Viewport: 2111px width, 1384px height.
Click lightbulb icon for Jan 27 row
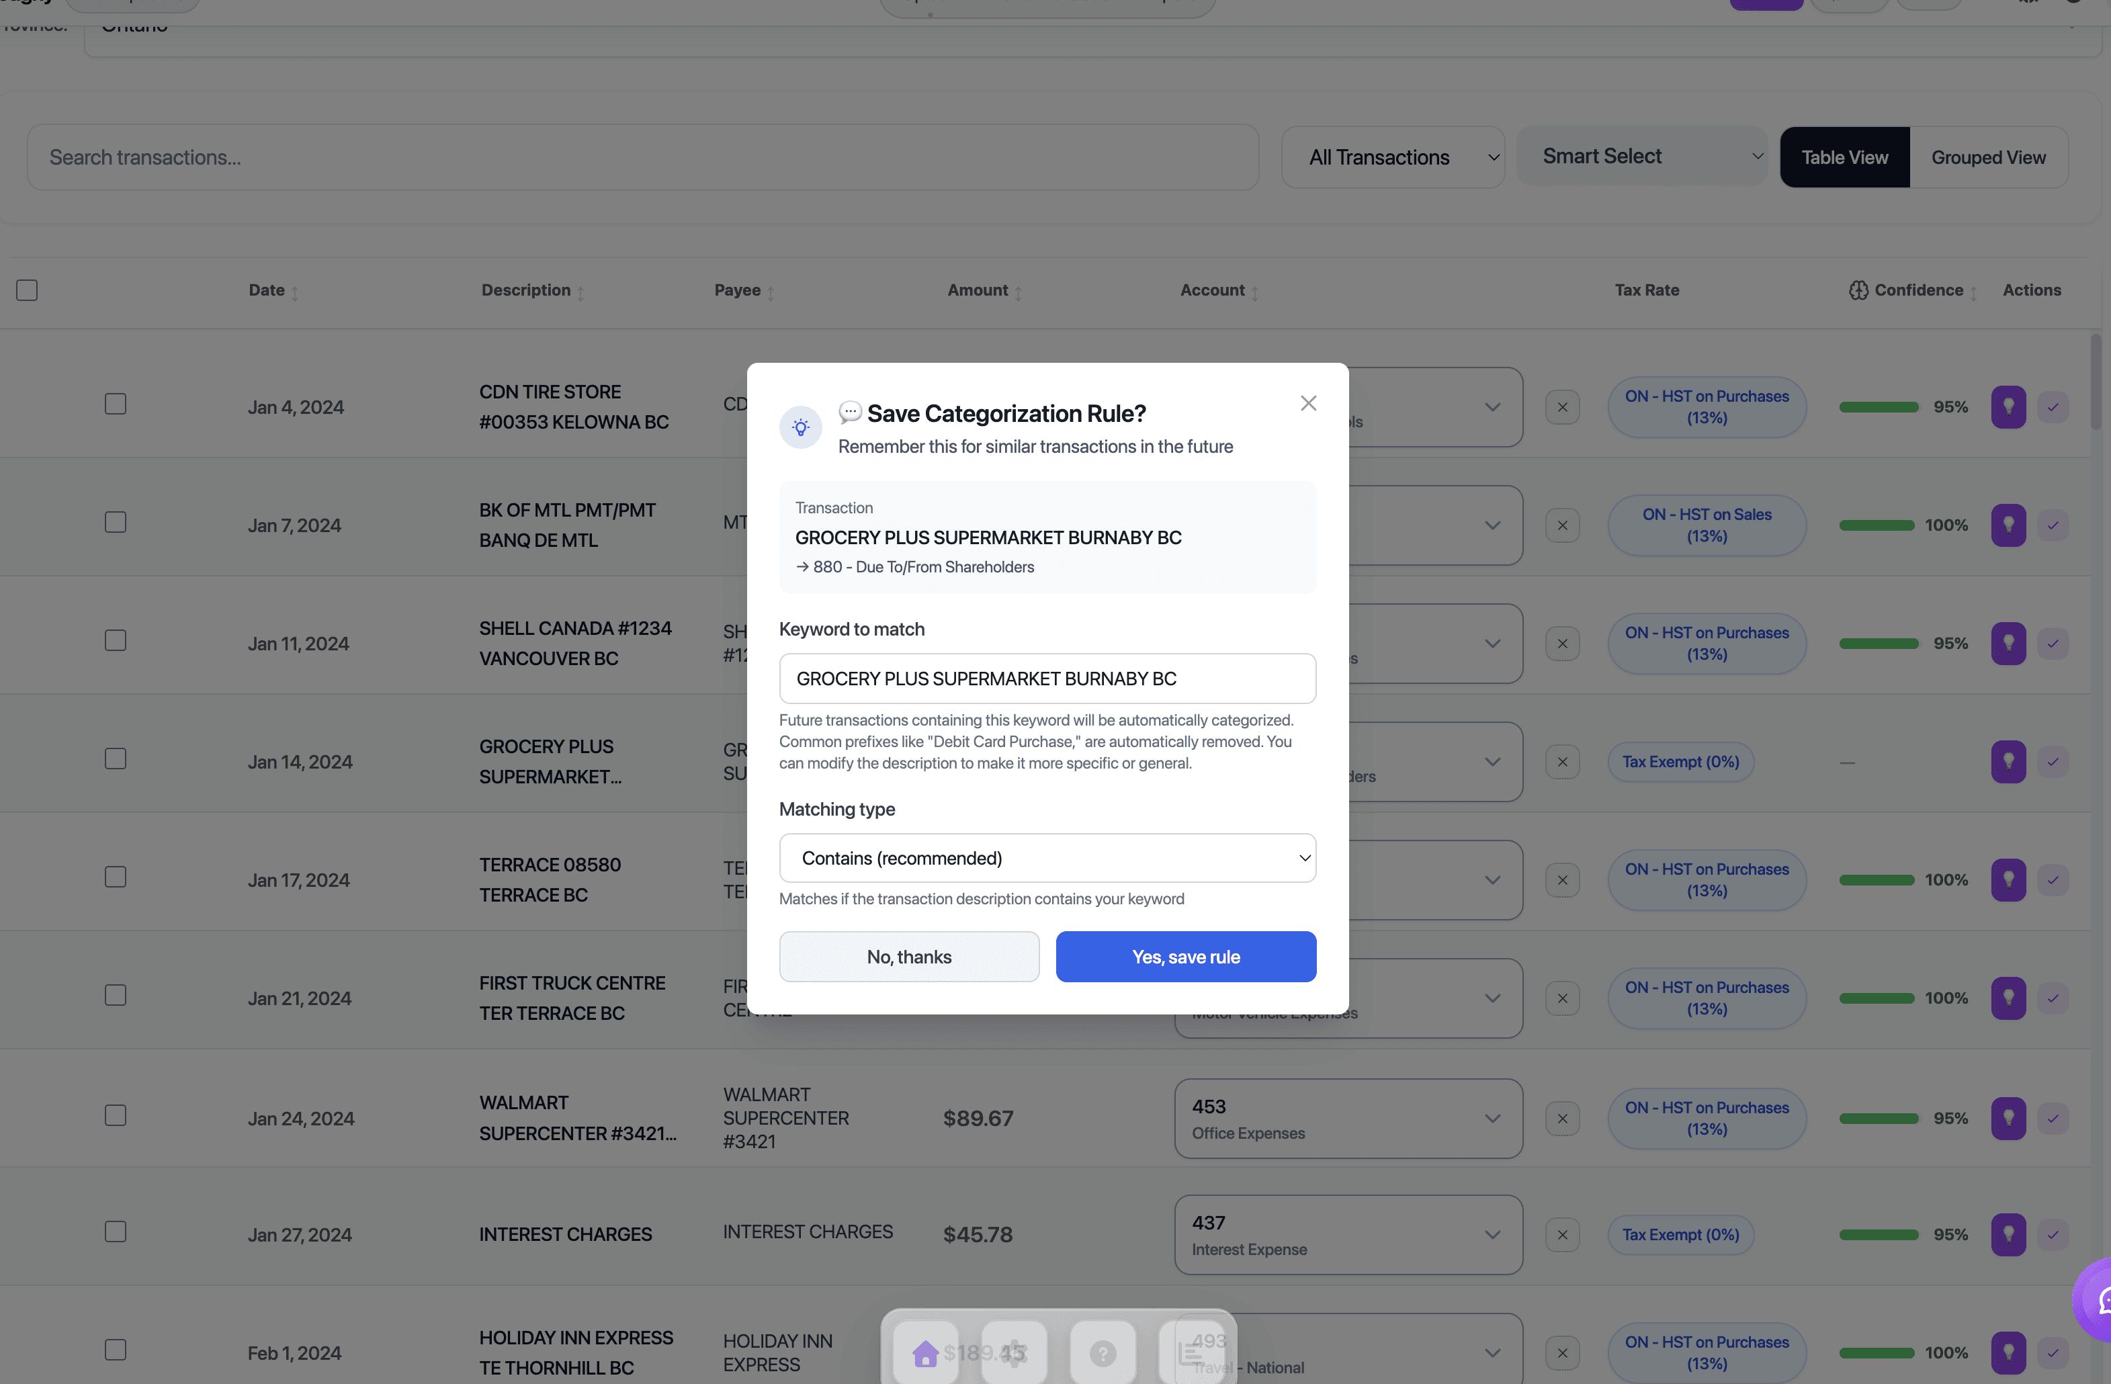tap(2008, 1235)
